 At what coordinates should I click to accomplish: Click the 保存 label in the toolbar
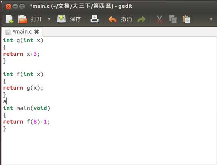coord(75,19)
